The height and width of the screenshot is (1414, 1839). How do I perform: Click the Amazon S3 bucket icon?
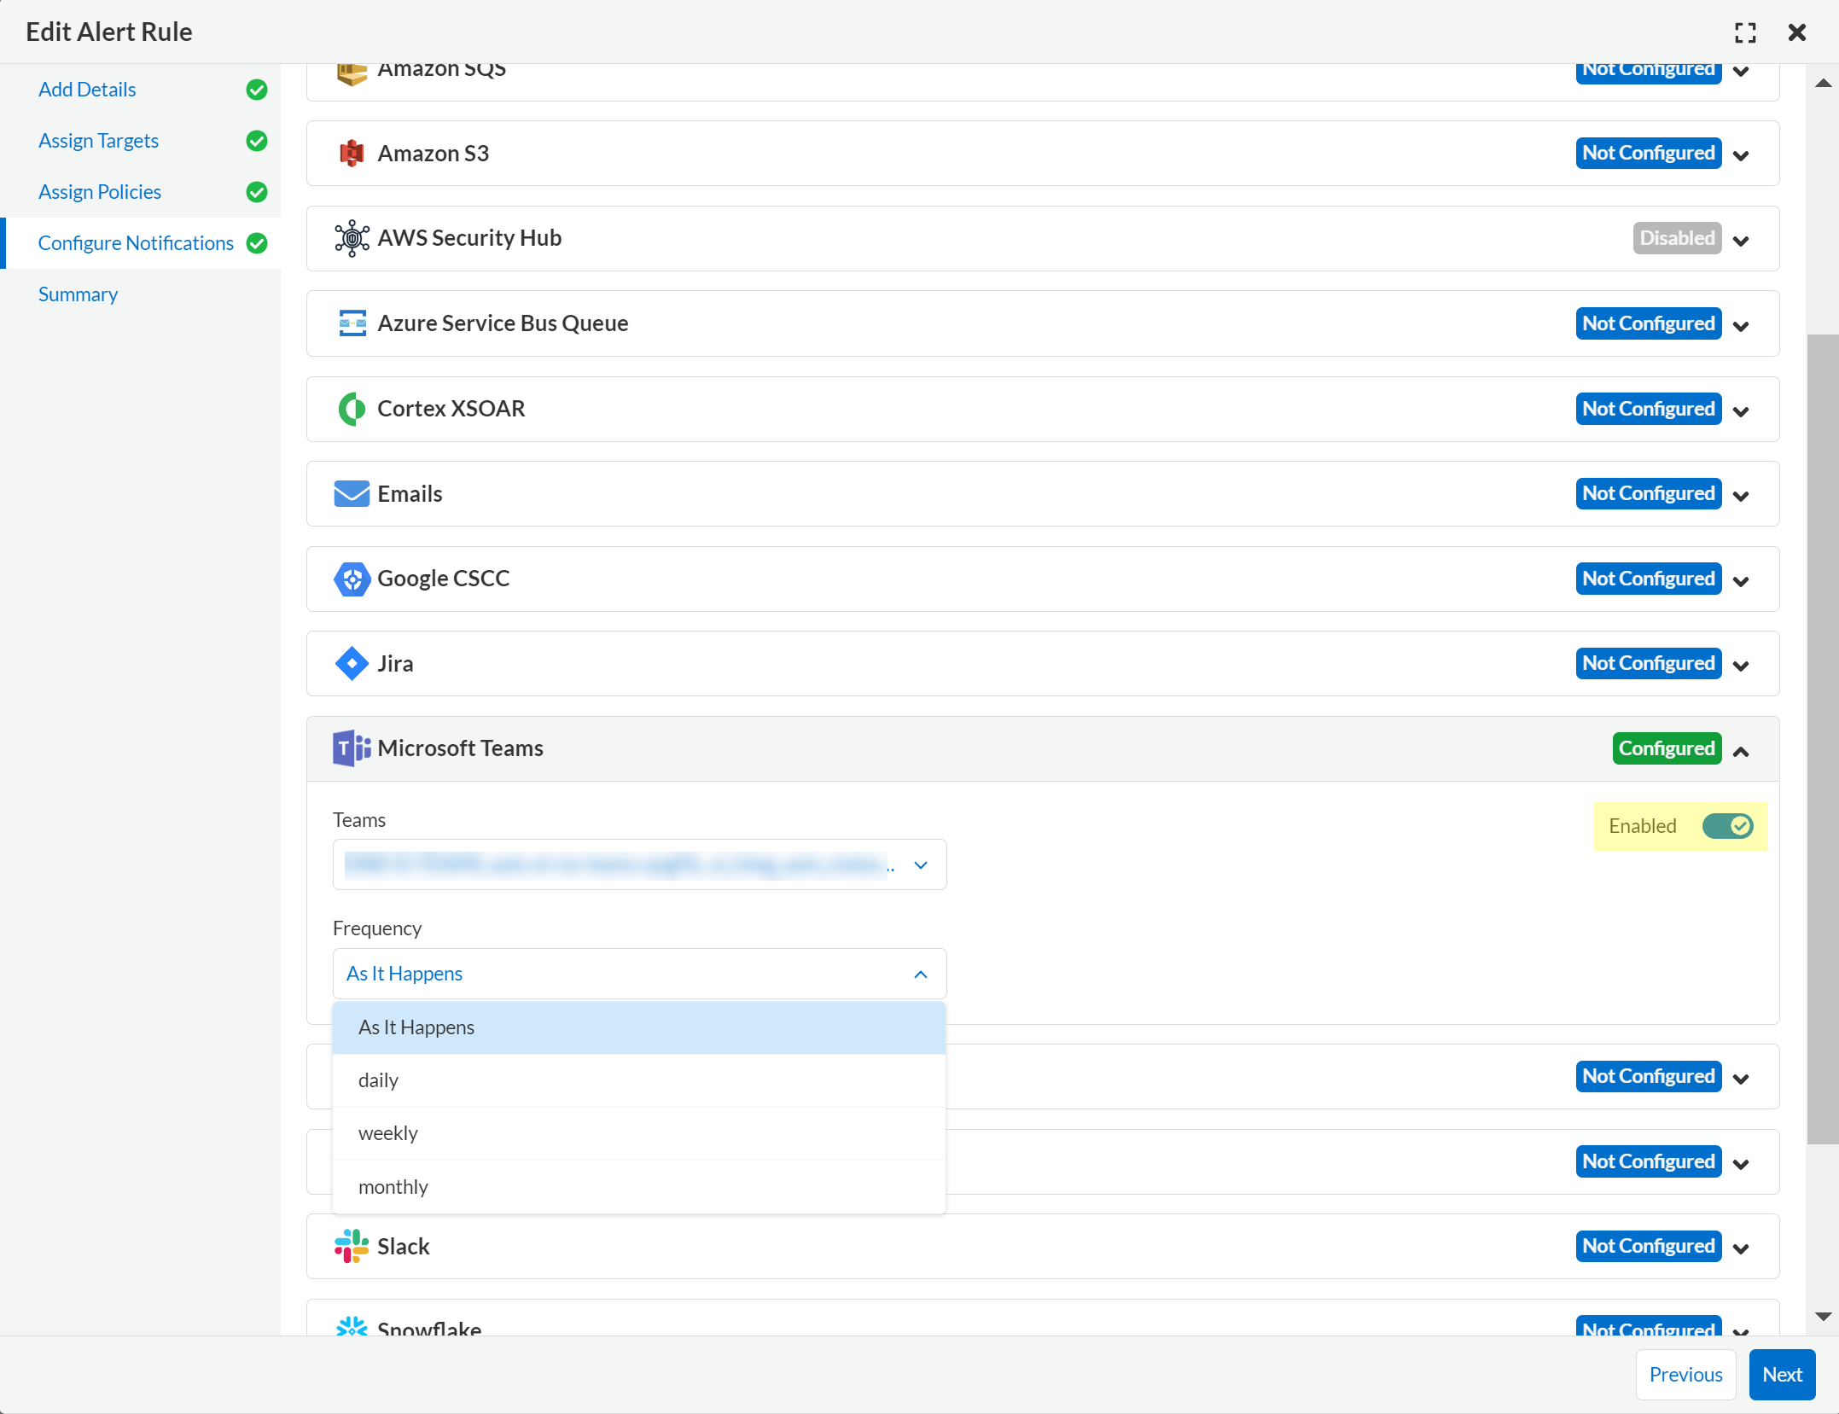tap(352, 154)
